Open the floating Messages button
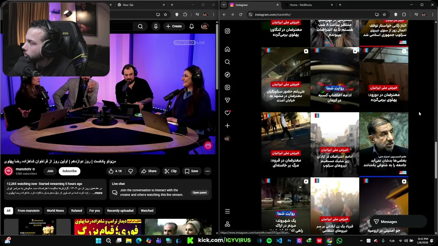Image resolution: width=438 pixels, height=246 pixels. (x=398, y=221)
